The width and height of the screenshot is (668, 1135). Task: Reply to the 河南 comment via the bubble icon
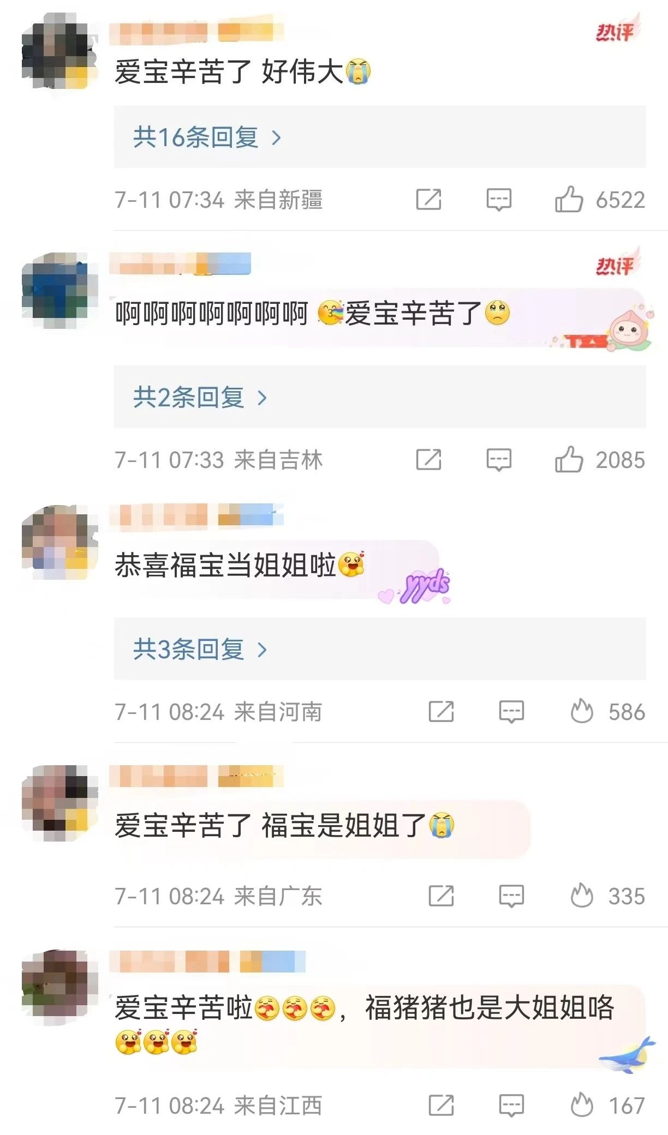(512, 712)
